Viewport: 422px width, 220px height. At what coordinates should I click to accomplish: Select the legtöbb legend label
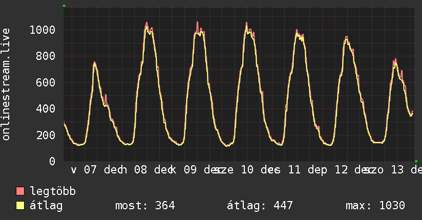pyautogui.click(x=53, y=192)
